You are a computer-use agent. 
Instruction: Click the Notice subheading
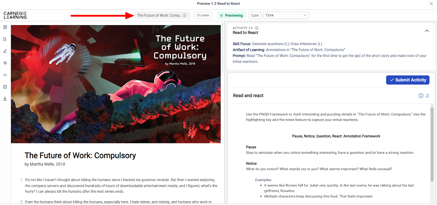pyautogui.click(x=251, y=164)
